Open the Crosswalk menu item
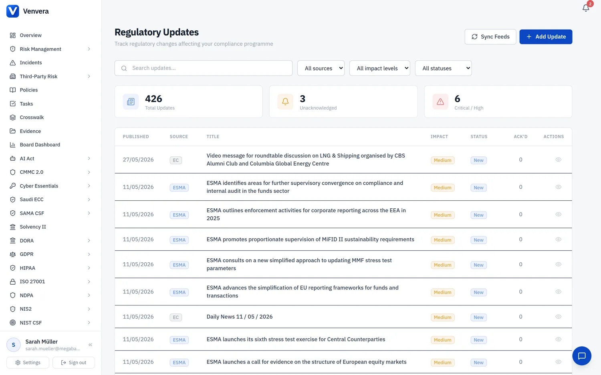The width and height of the screenshot is (601, 375). (x=50, y=118)
